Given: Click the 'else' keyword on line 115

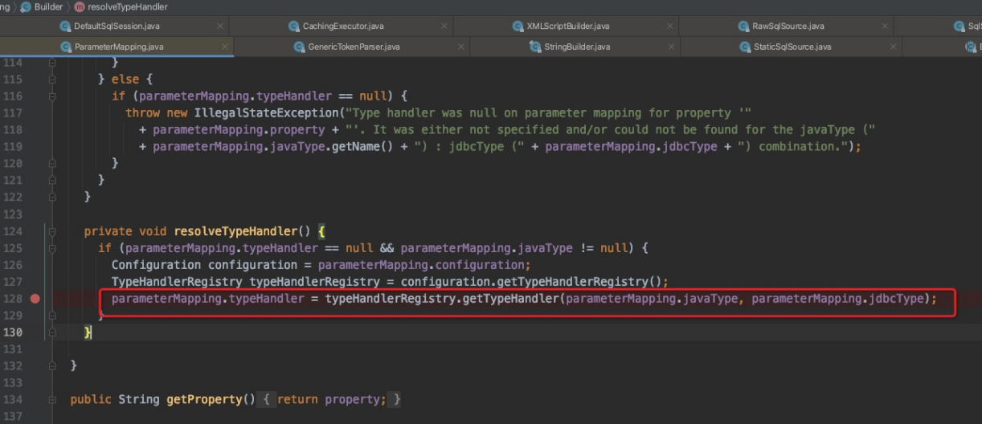Looking at the screenshot, I should point(125,79).
